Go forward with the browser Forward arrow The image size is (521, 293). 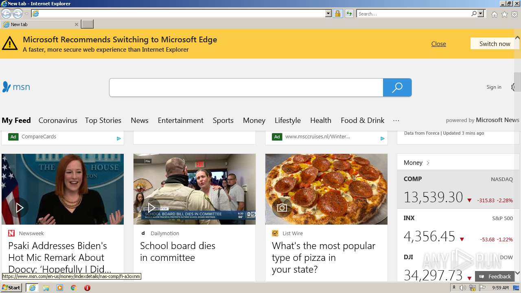point(18,14)
